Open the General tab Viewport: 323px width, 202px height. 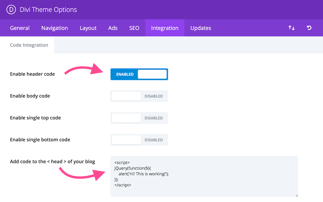20,28
